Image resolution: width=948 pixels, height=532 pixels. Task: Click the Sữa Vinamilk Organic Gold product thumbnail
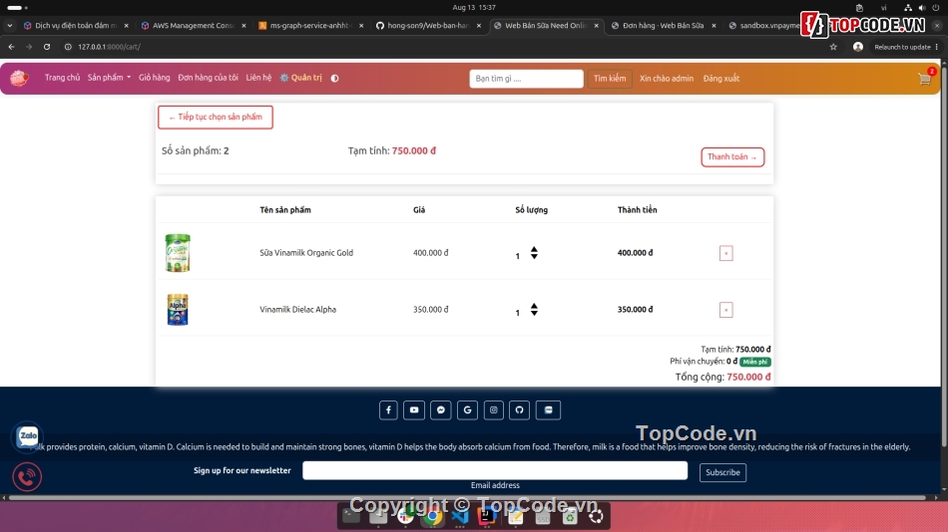178,252
